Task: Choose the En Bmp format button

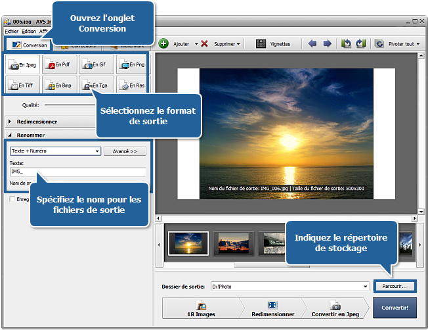Action: (59, 85)
